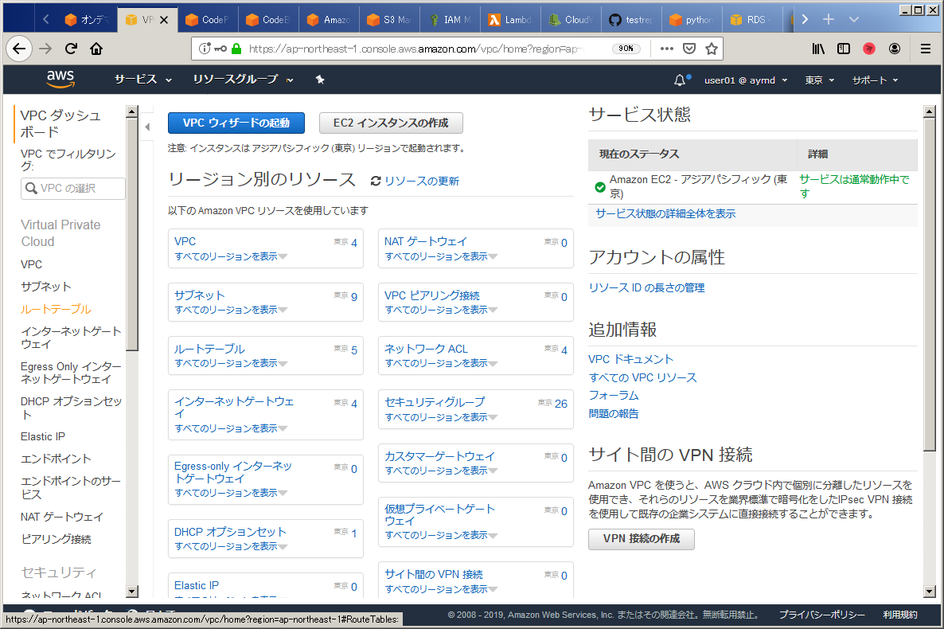Viewport: 944px width, 629px height.
Task: Close the active VPC browser tab
Action: [164, 20]
